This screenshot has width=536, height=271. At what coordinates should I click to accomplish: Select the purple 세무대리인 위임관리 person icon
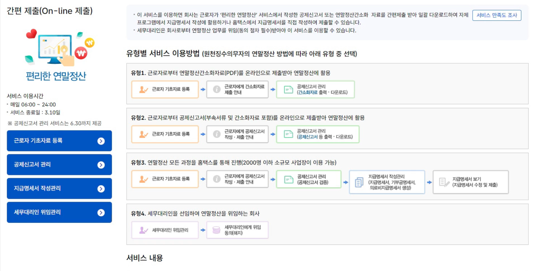(x=144, y=230)
